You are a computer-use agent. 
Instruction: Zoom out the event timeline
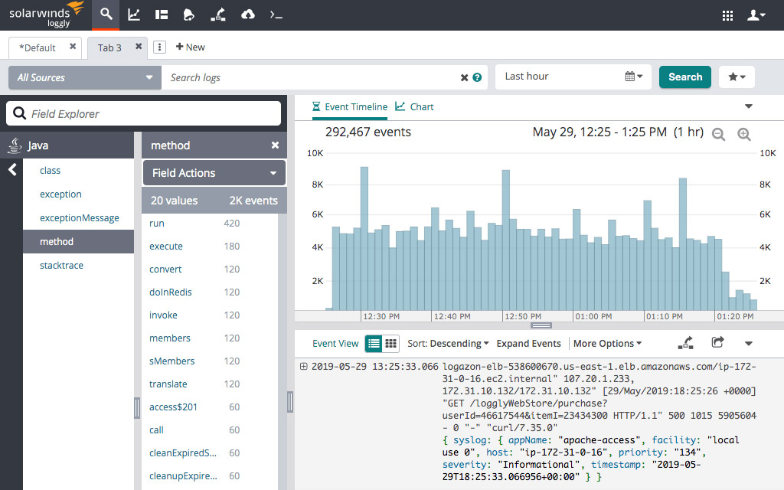coord(718,134)
